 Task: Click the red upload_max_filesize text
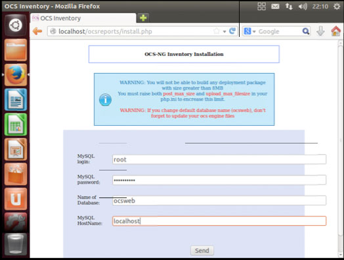coord(228,93)
